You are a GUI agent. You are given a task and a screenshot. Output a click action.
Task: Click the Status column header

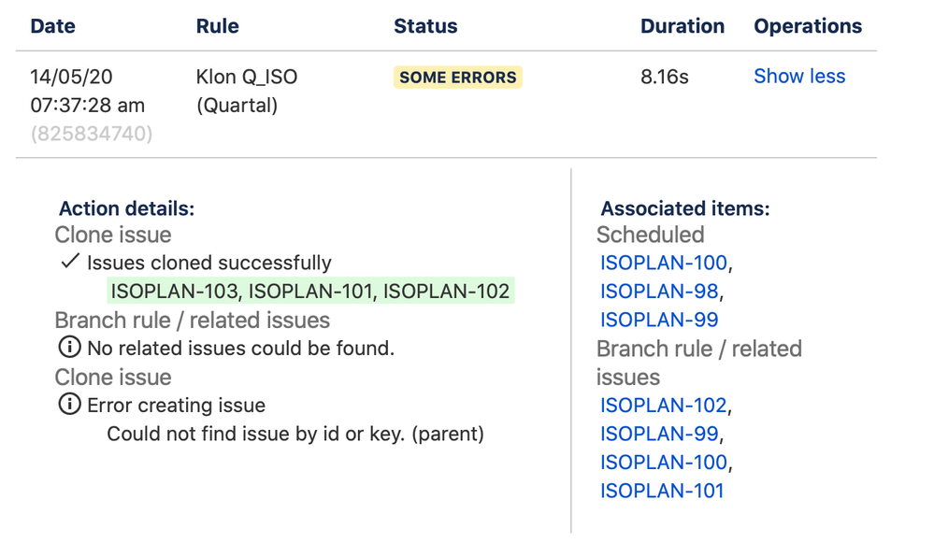coord(425,26)
